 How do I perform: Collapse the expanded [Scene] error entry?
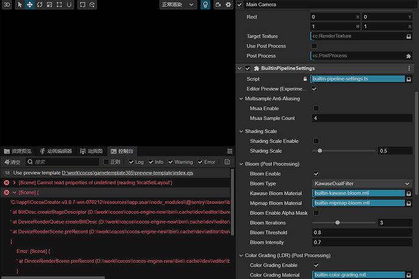click(x=15, y=192)
